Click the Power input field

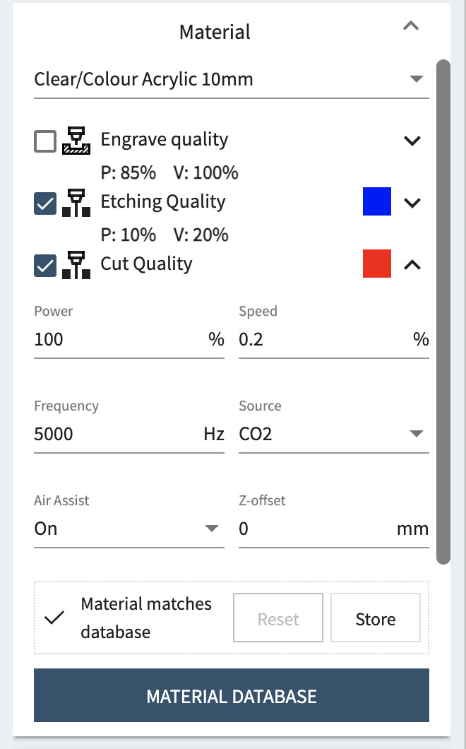click(x=120, y=340)
